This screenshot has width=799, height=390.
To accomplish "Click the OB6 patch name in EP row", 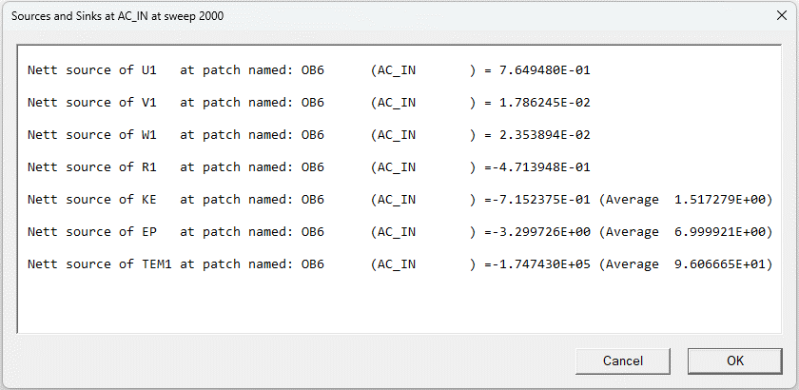I will point(313,232).
